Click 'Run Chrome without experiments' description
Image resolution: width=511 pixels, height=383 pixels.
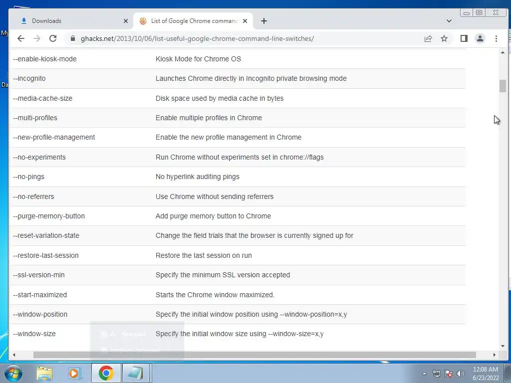click(240, 157)
